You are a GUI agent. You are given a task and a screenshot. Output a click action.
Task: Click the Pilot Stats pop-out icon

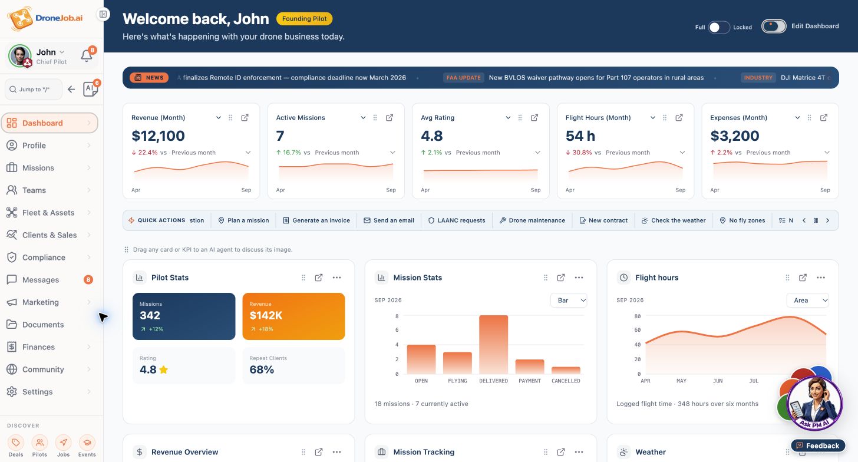(319, 278)
